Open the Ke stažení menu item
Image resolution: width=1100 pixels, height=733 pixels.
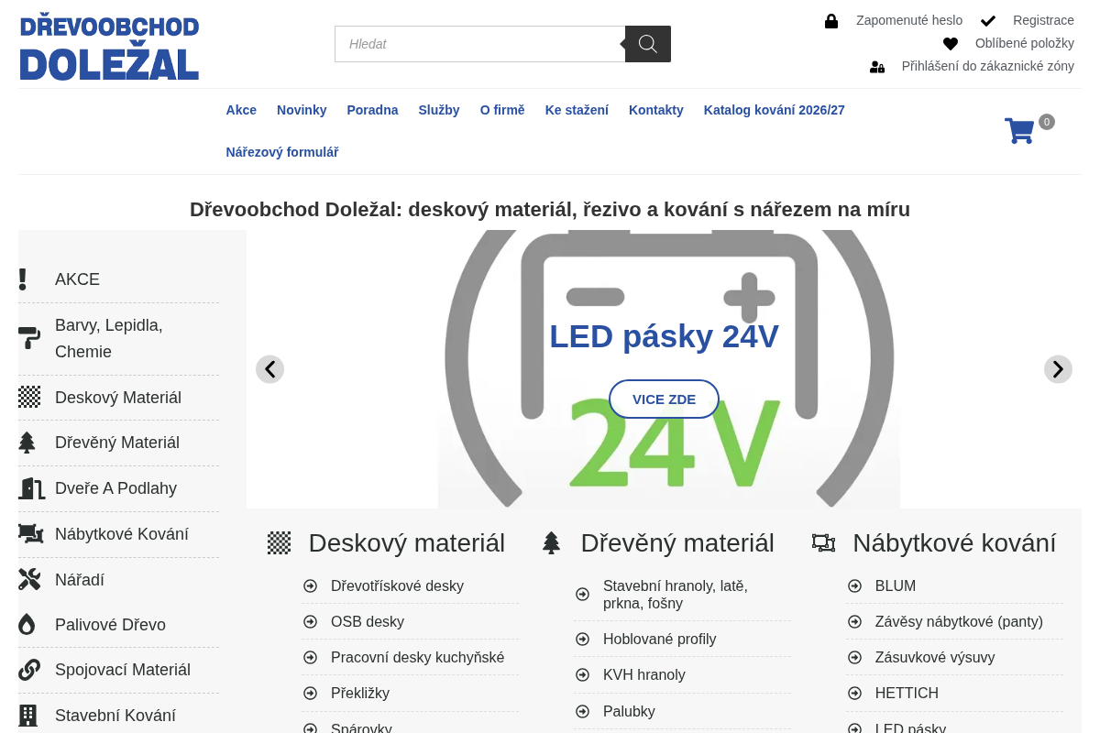coord(577,110)
